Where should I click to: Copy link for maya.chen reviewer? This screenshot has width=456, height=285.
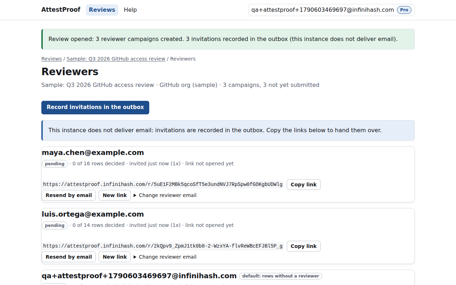(x=304, y=185)
